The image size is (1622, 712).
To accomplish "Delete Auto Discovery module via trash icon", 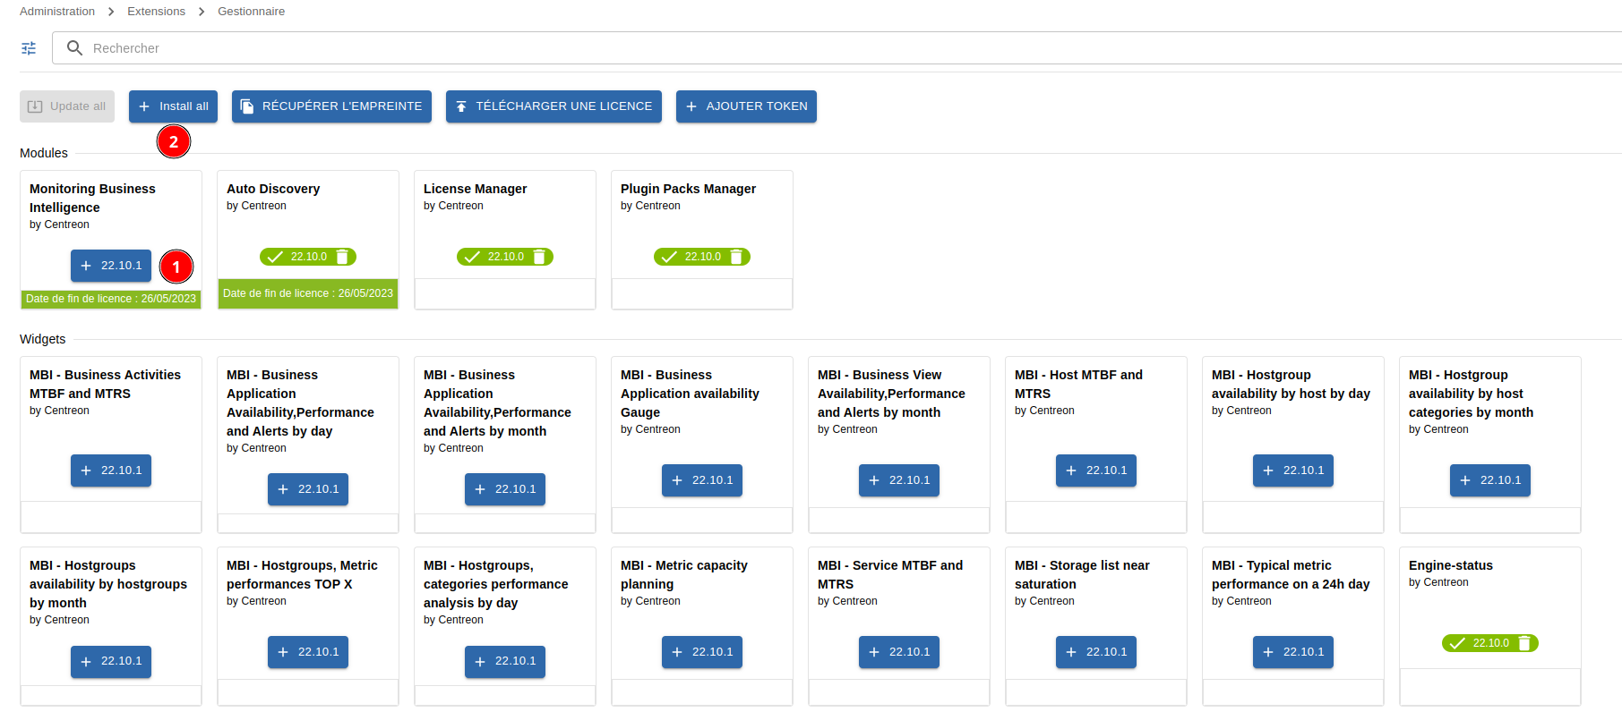I will (342, 257).
